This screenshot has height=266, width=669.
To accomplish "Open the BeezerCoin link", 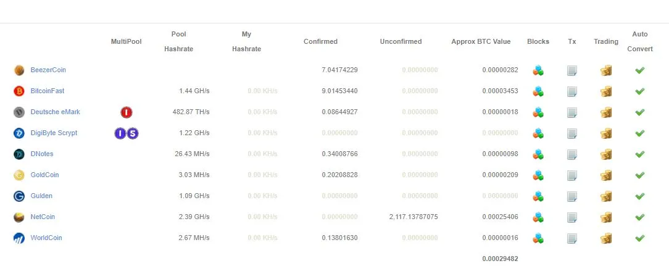I will click(x=48, y=70).
